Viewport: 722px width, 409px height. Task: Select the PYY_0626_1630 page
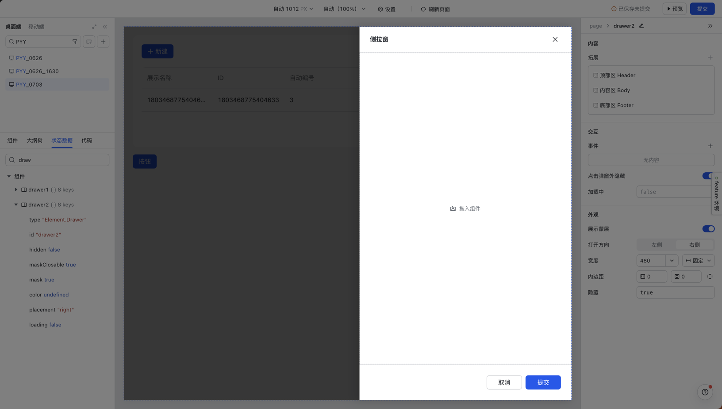click(37, 71)
